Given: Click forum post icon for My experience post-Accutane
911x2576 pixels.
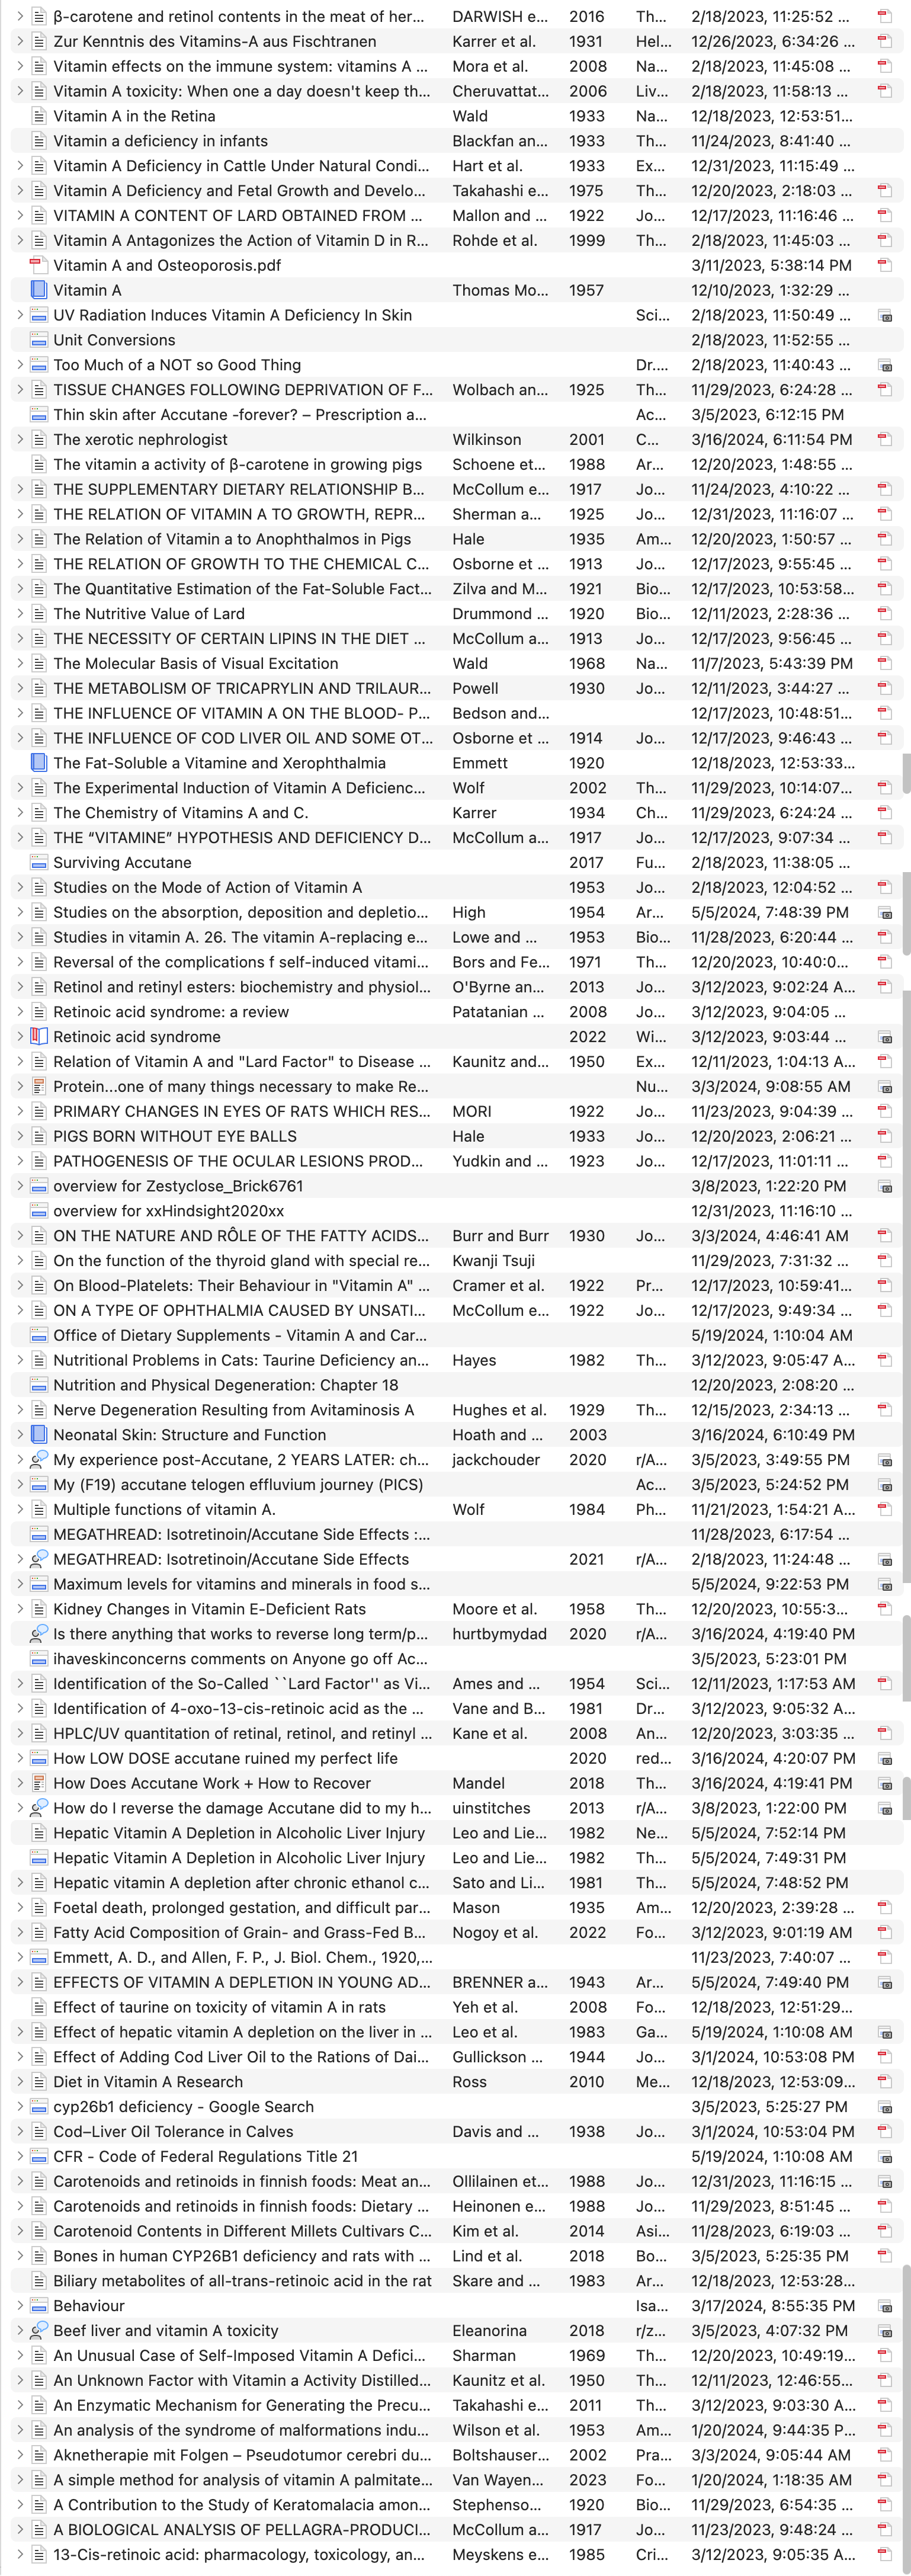Looking at the screenshot, I should (39, 1459).
